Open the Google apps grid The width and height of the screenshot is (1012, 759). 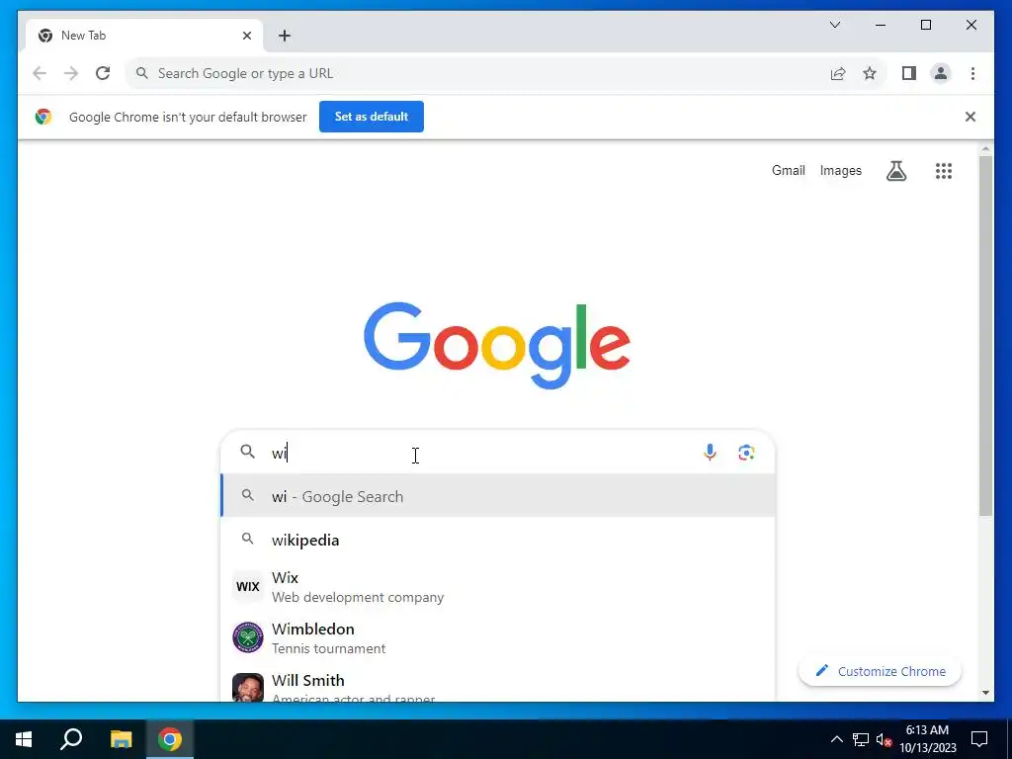pos(944,171)
